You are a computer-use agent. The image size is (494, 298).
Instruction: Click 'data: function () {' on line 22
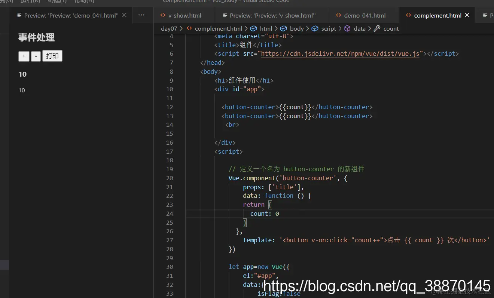(x=277, y=196)
